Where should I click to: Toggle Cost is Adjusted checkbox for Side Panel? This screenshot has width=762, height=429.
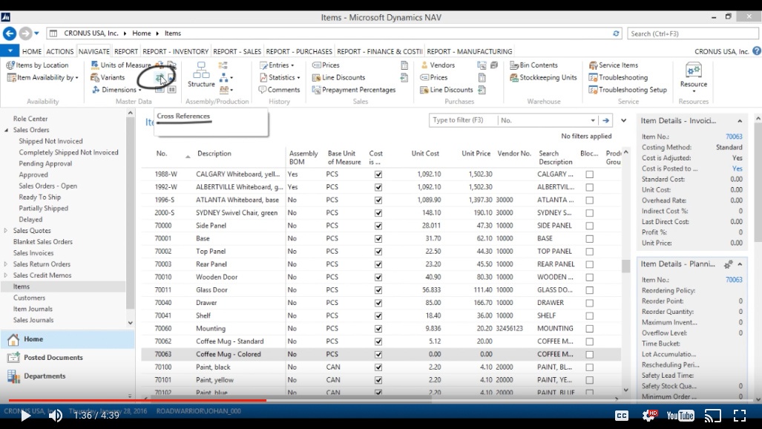pyautogui.click(x=378, y=226)
